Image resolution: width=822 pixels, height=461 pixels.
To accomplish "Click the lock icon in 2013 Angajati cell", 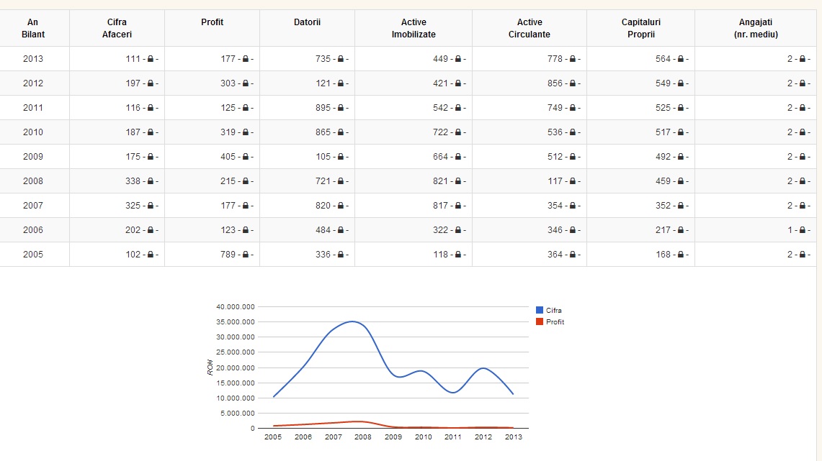I will 802,59.
